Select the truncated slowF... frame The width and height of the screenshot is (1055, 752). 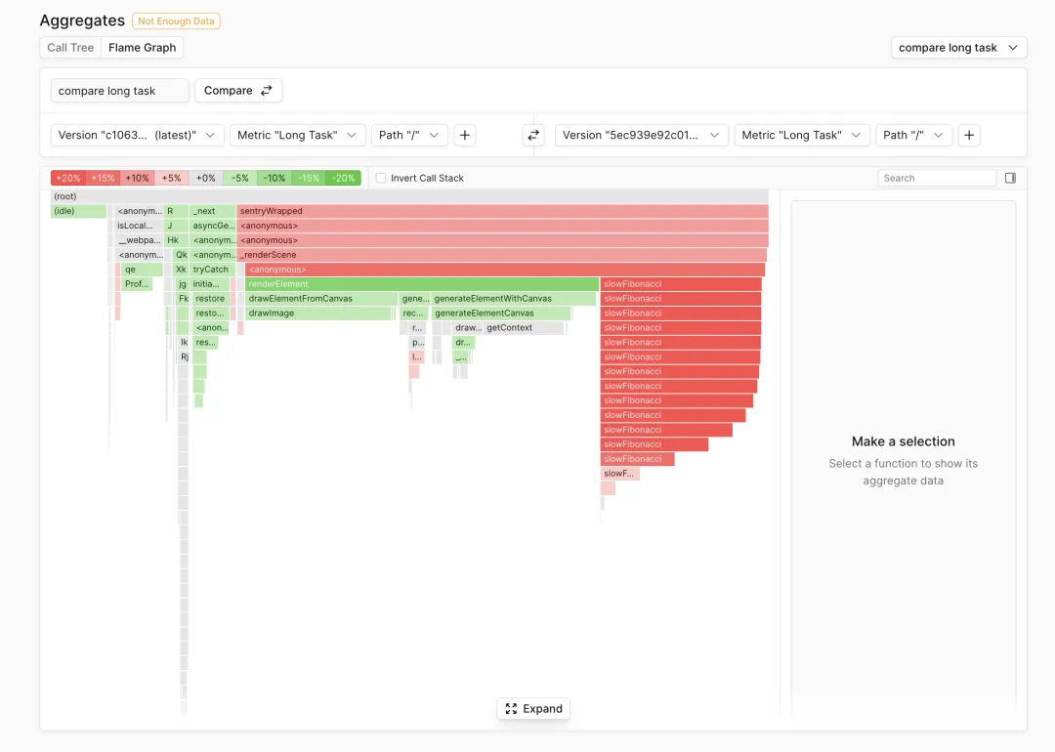tap(619, 474)
